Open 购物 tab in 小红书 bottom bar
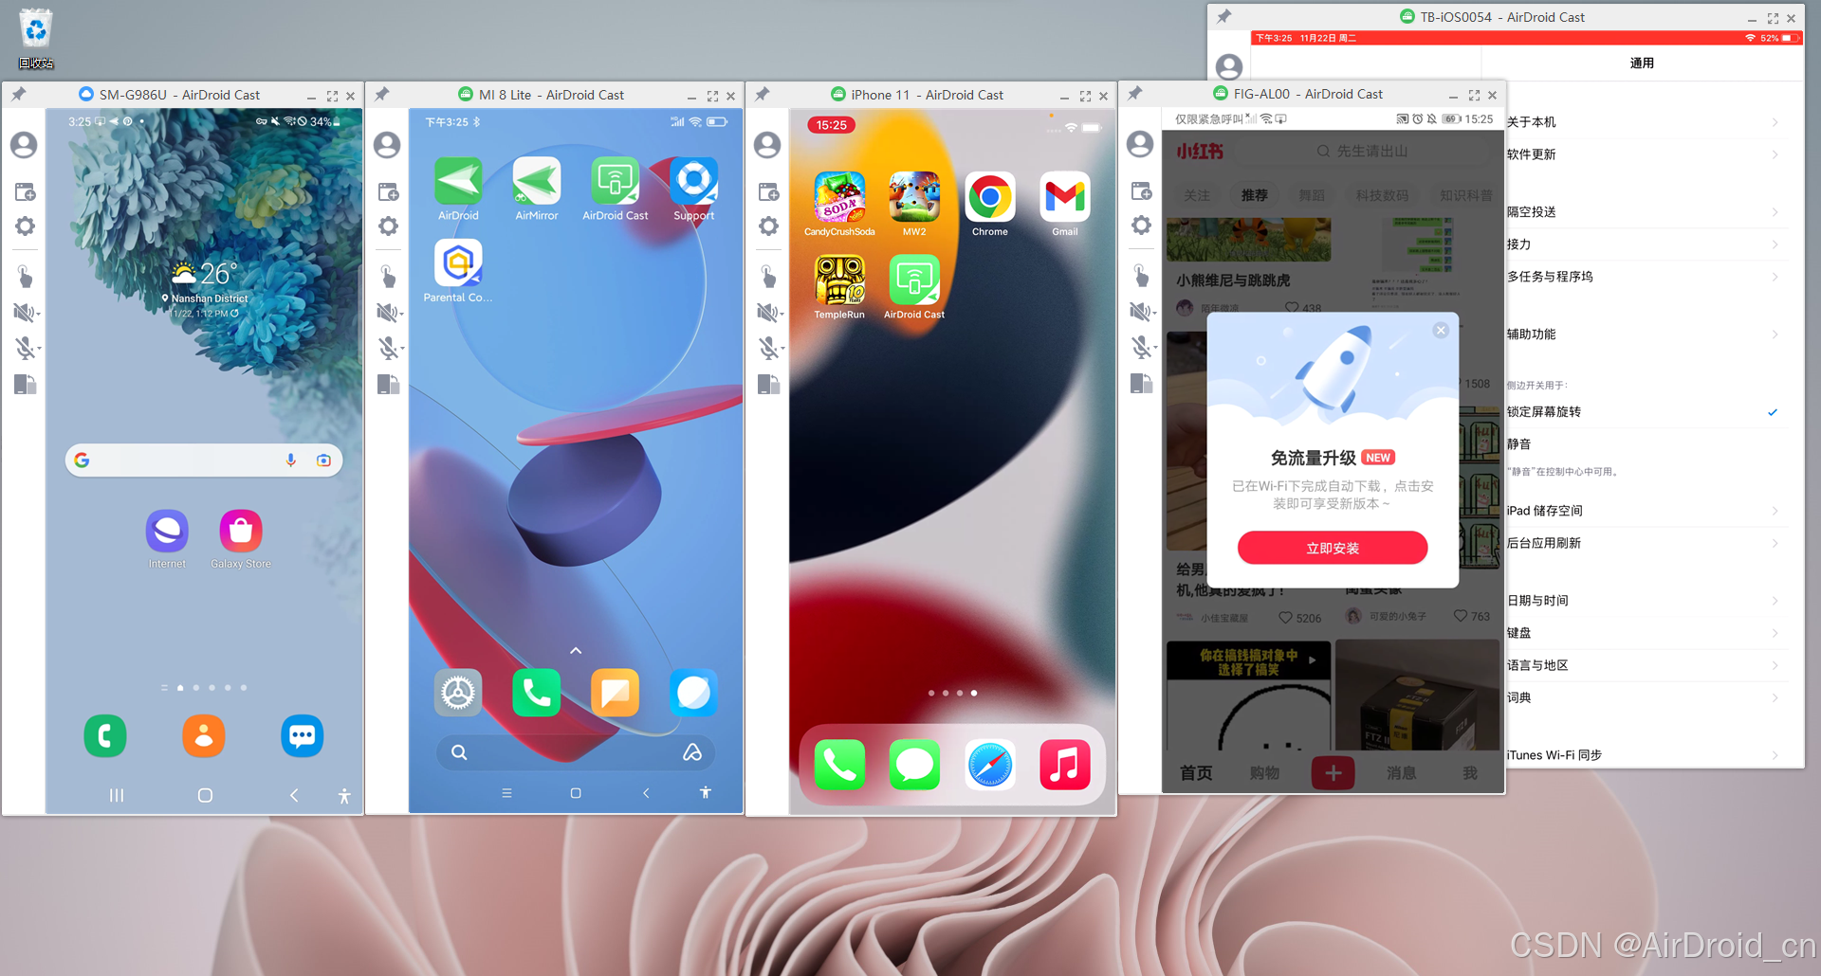This screenshot has width=1821, height=976. (x=1264, y=773)
